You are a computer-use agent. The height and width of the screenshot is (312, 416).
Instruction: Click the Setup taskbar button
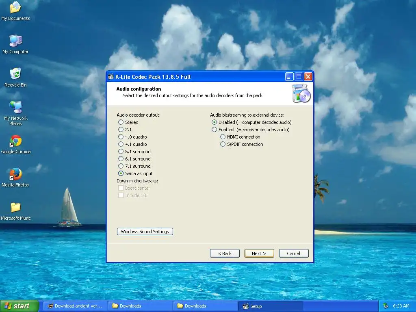pos(271,306)
